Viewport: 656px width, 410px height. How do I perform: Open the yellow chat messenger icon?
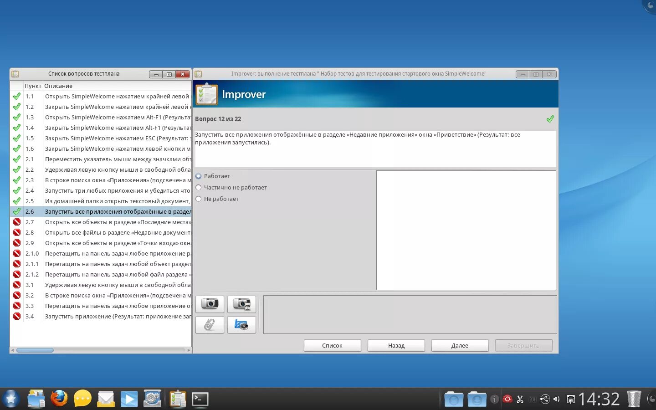coord(82,399)
